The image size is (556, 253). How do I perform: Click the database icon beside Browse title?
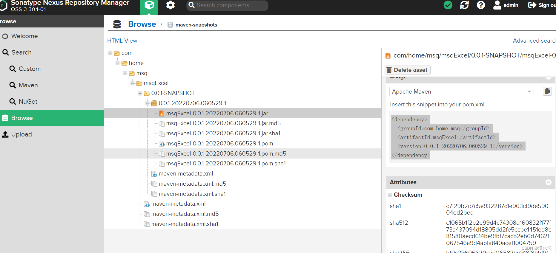pos(117,24)
